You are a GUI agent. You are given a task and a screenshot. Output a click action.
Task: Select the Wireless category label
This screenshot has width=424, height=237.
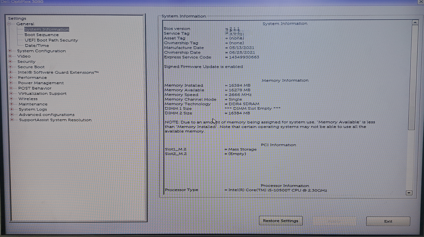[28, 99]
